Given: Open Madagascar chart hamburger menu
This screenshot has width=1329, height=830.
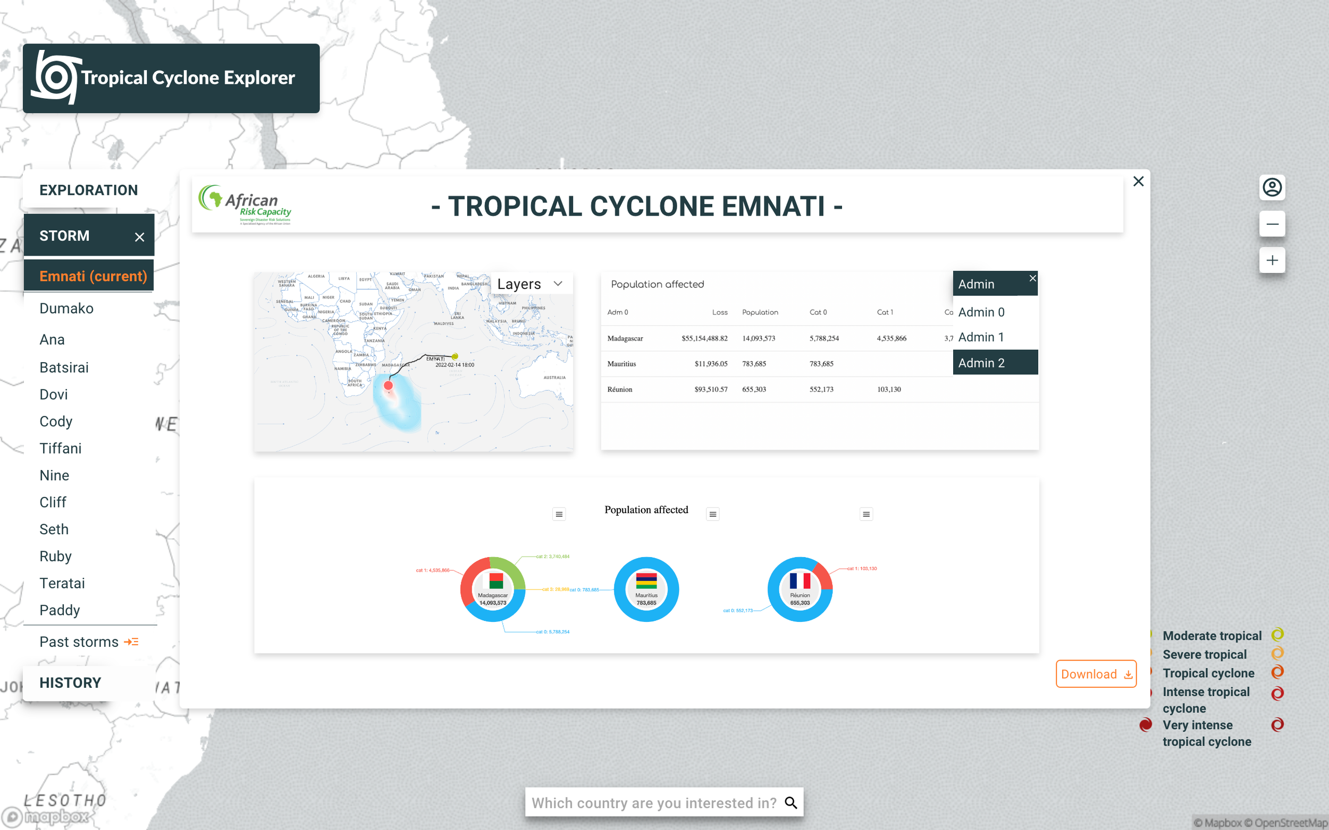Looking at the screenshot, I should point(559,515).
